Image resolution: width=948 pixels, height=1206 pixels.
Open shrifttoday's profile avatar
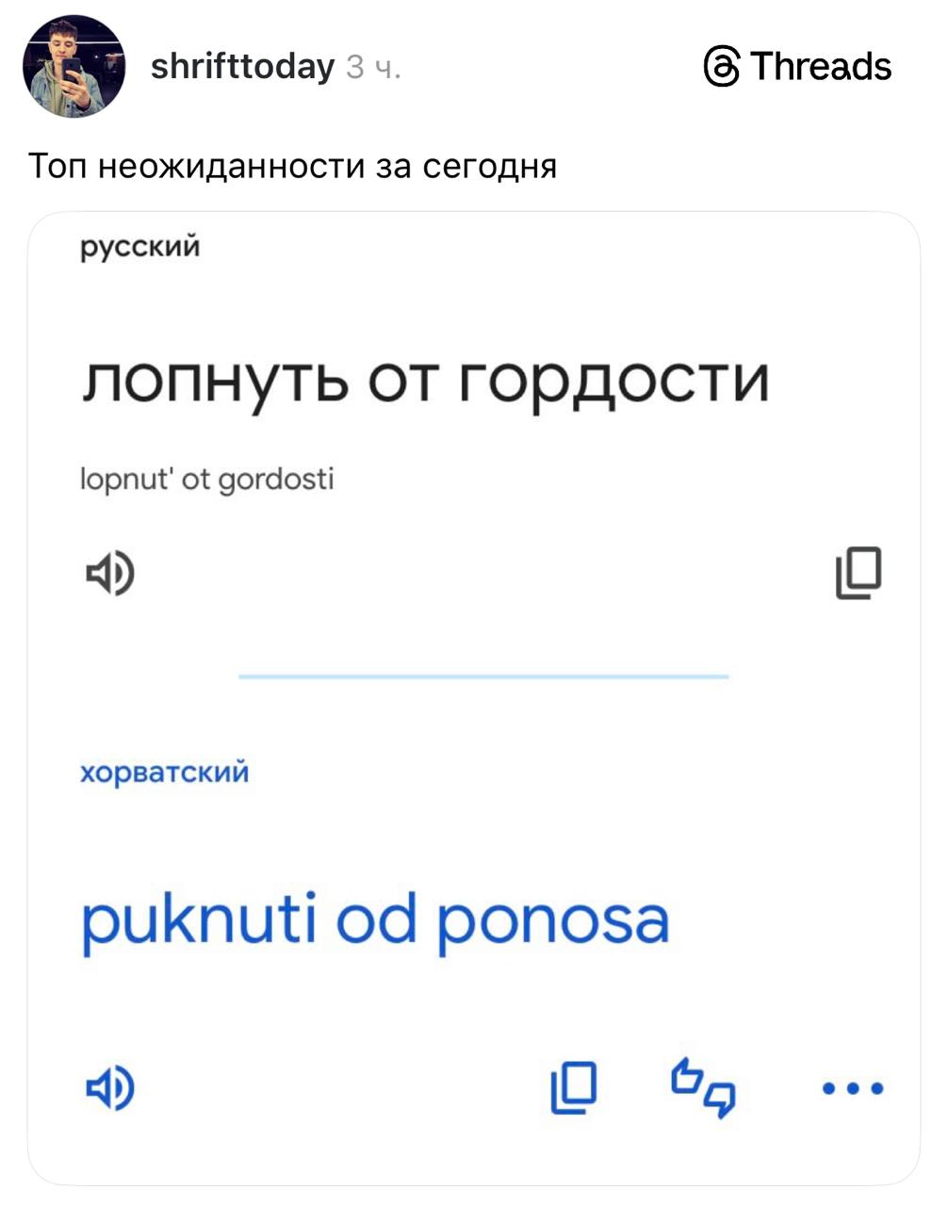(x=74, y=67)
